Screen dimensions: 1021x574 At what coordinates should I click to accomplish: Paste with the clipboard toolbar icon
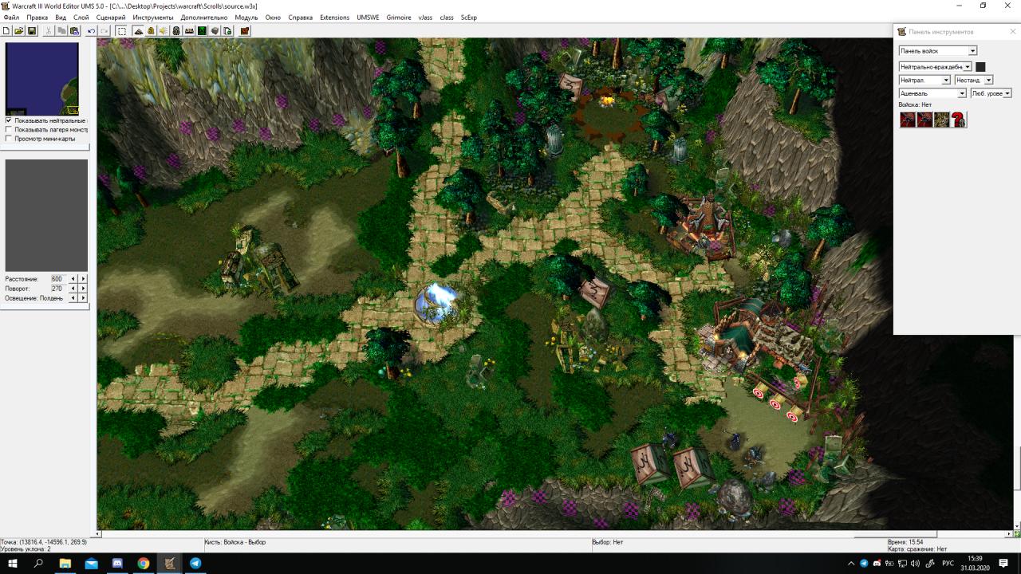(x=74, y=31)
